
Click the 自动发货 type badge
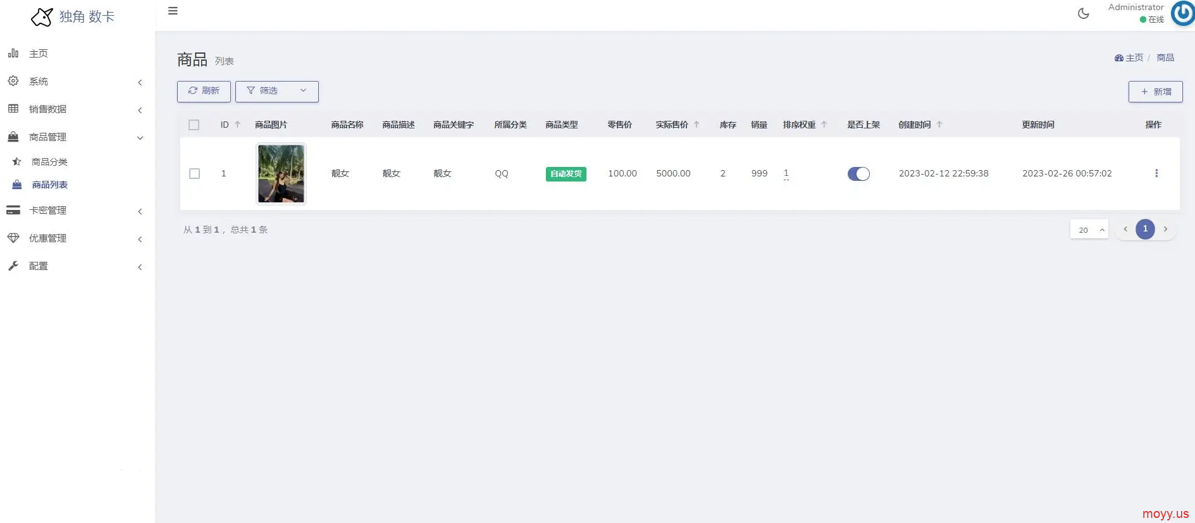click(x=566, y=174)
